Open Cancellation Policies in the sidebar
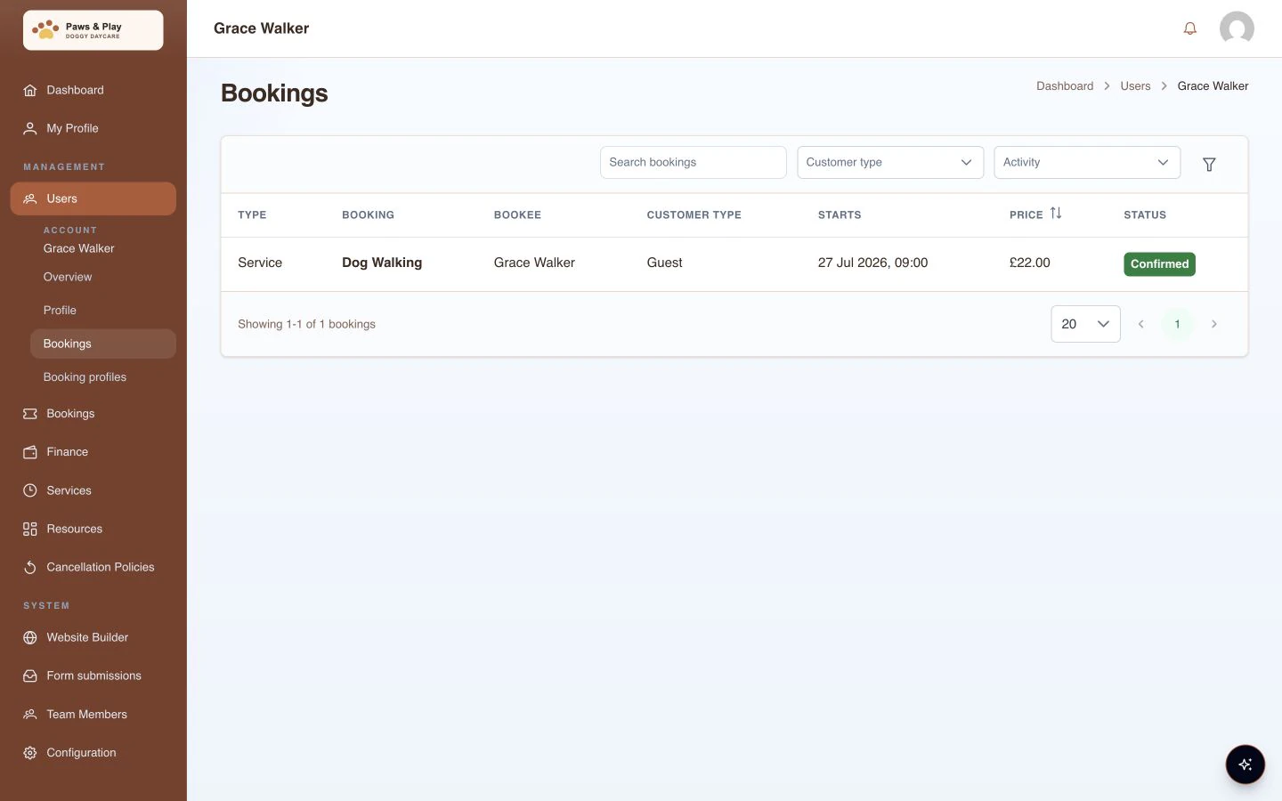This screenshot has width=1282, height=801. 93,567
